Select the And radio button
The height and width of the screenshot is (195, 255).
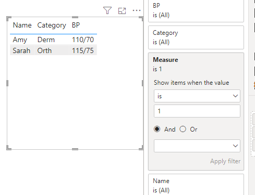pos(157,129)
